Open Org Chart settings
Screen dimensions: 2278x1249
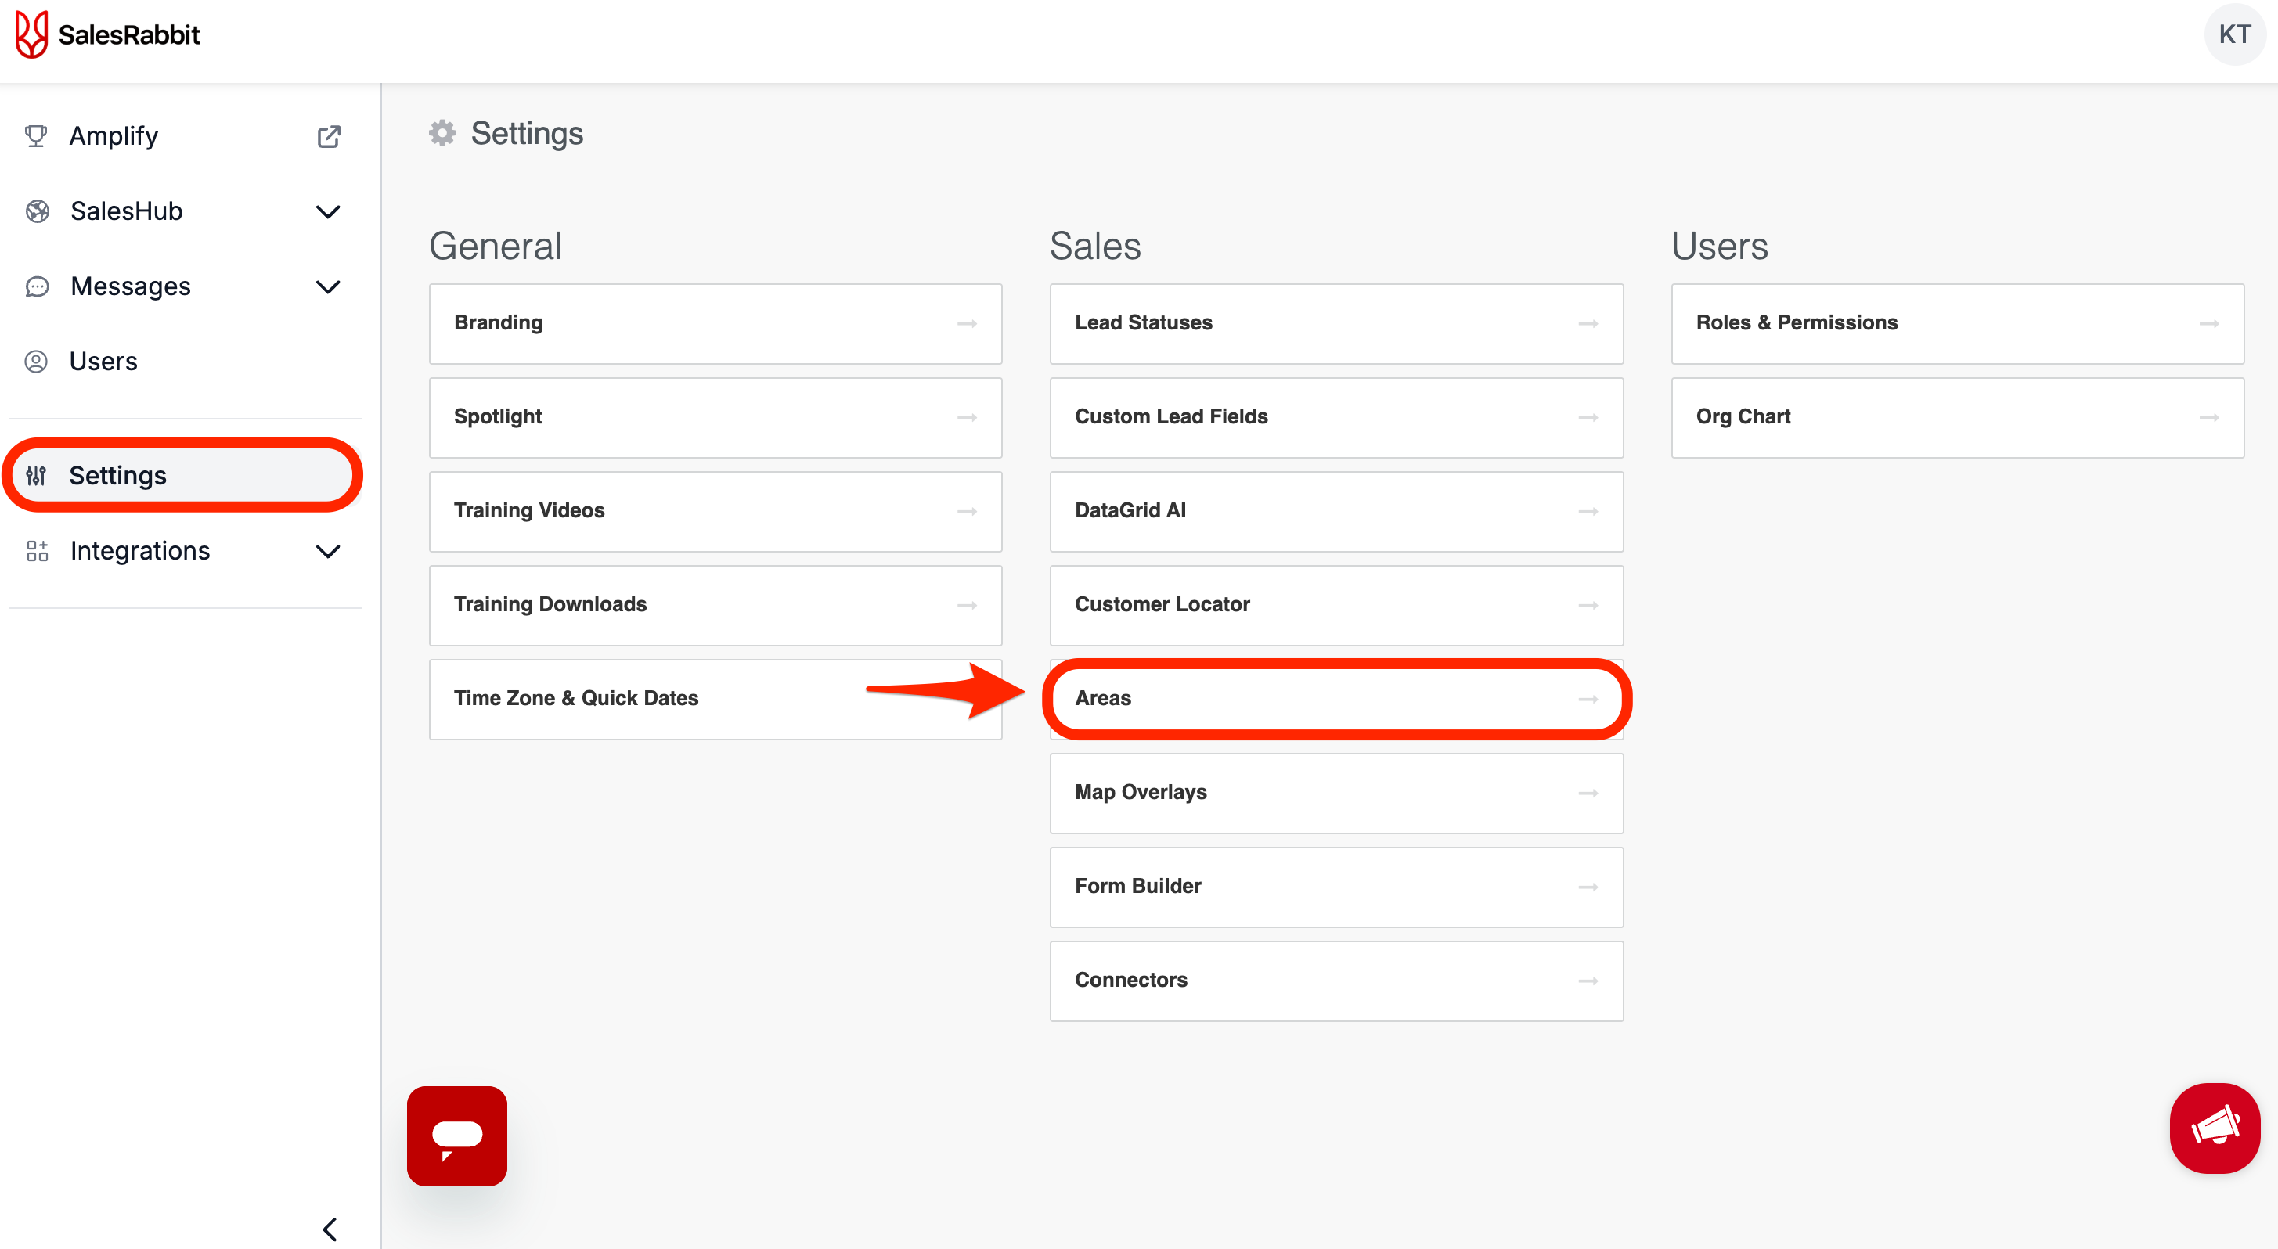1957,417
